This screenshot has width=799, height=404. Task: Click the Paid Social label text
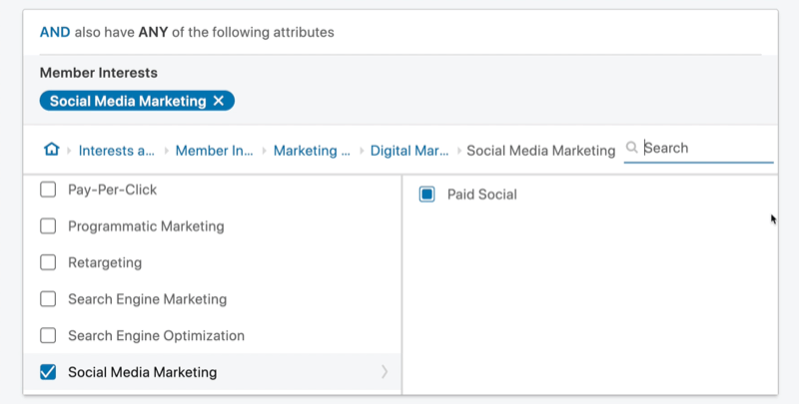coord(482,195)
